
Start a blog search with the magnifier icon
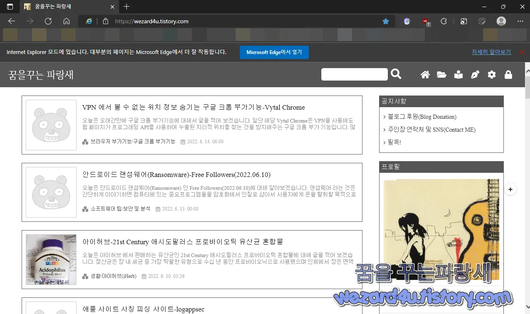(395, 74)
